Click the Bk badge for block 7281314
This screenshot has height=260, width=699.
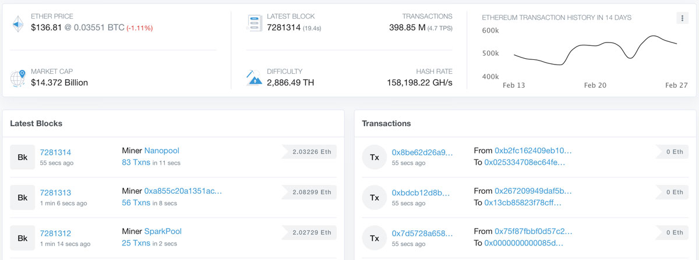click(x=22, y=157)
